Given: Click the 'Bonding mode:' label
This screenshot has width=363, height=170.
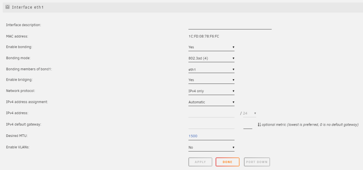Looking at the screenshot, I should coord(18,58).
